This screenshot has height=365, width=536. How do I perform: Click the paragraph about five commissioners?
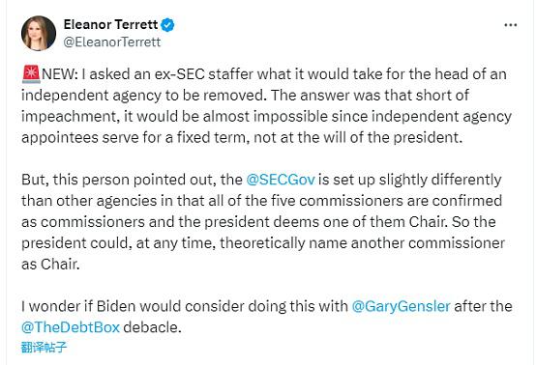pyautogui.click(x=263, y=222)
